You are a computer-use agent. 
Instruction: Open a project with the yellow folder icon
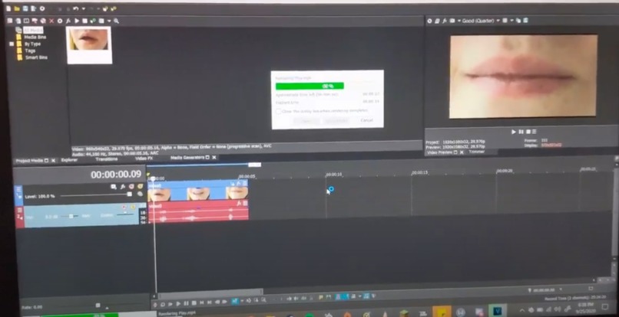pyautogui.click(x=17, y=8)
